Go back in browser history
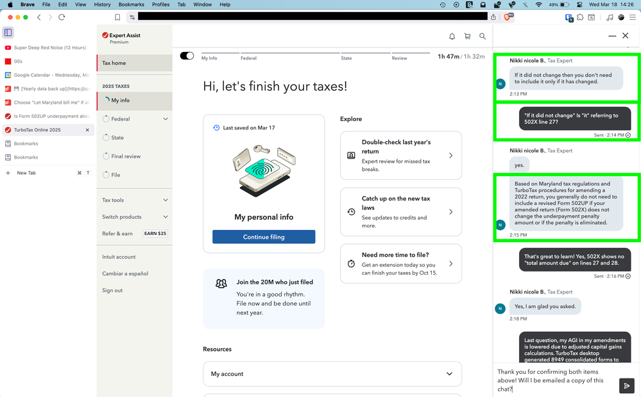This screenshot has width=641, height=397. coord(39,17)
